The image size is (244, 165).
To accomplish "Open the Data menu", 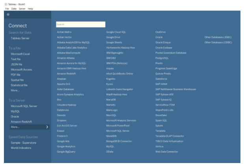I will coord(14,9).
